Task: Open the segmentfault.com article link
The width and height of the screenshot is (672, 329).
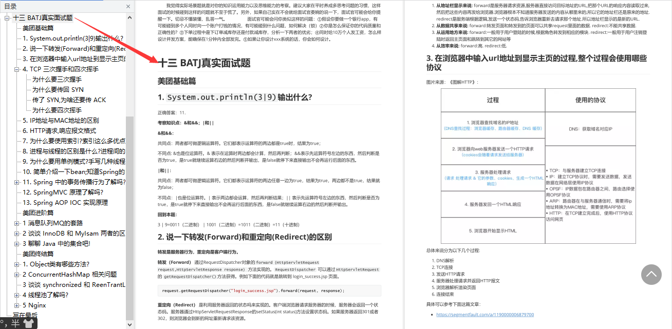Action: click(x=485, y=315)
